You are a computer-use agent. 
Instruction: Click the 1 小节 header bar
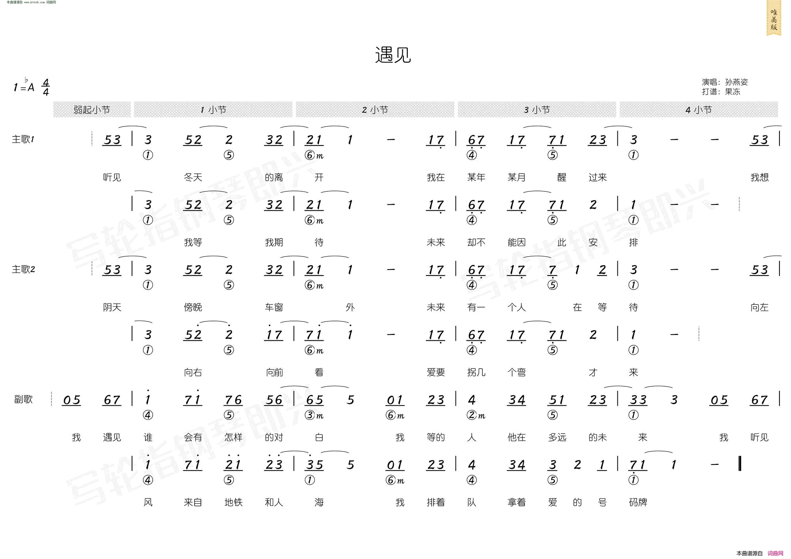point(213,110)
